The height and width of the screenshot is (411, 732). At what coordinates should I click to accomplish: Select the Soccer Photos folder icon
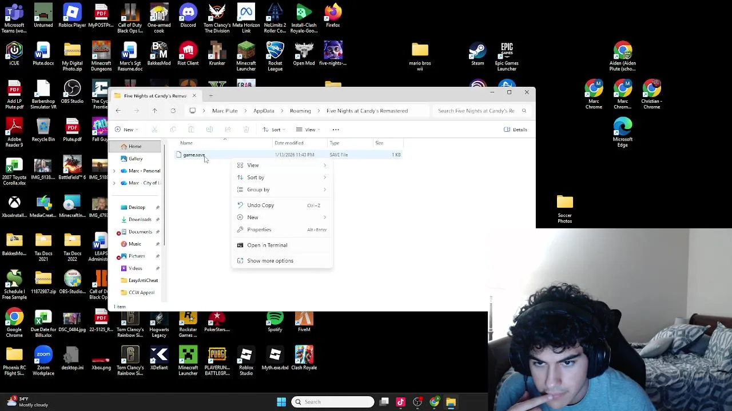click(564, 209)
